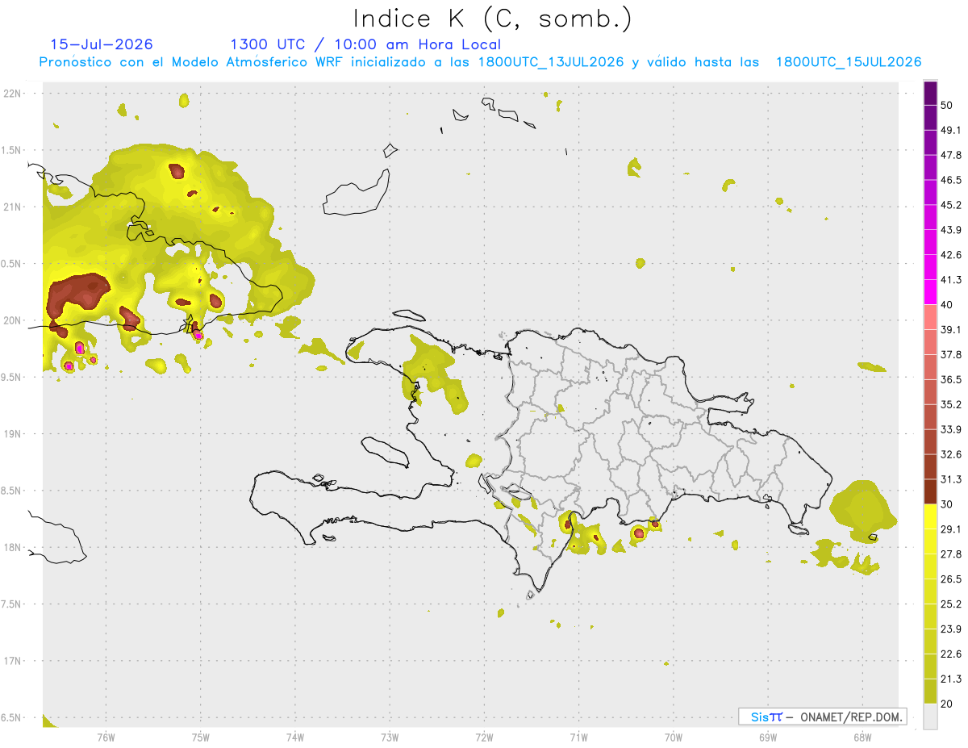Viewport: 968px width, 748px height.
Task: Pick the dark purple band beside 50
Action: click(930, 94)
